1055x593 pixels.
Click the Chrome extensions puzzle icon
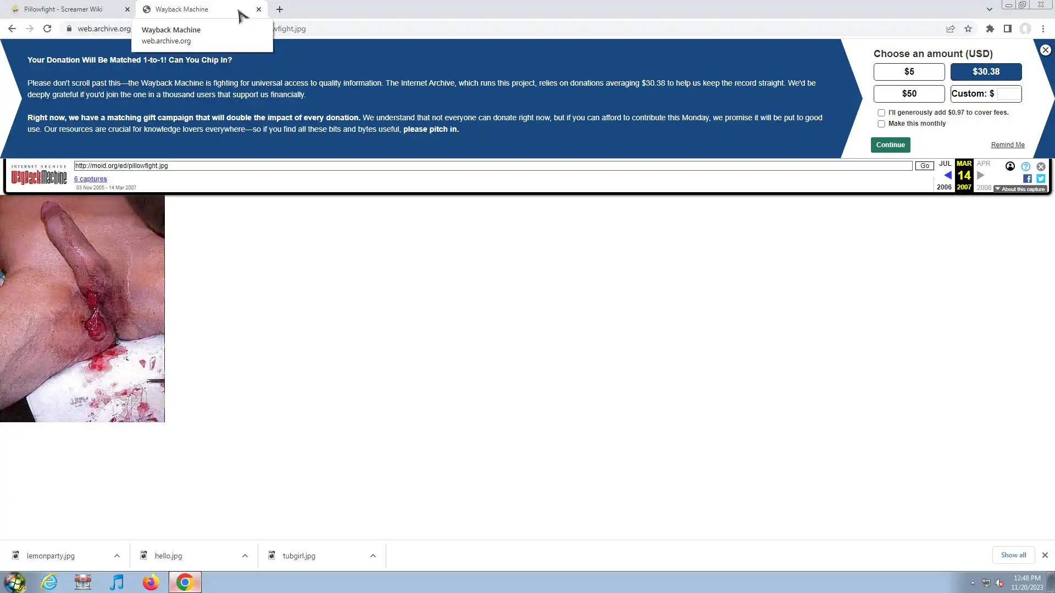990,29
